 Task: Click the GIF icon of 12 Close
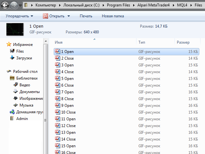[58, 125]
